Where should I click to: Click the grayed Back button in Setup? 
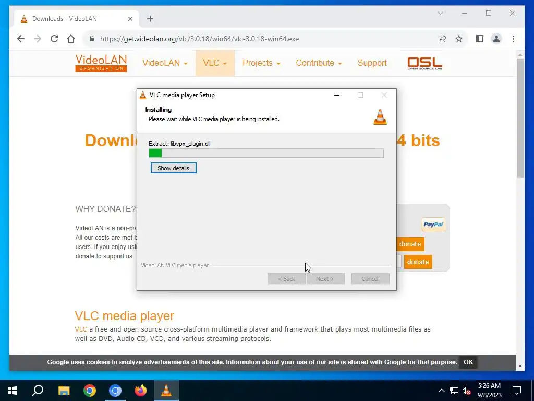(286, 279)
